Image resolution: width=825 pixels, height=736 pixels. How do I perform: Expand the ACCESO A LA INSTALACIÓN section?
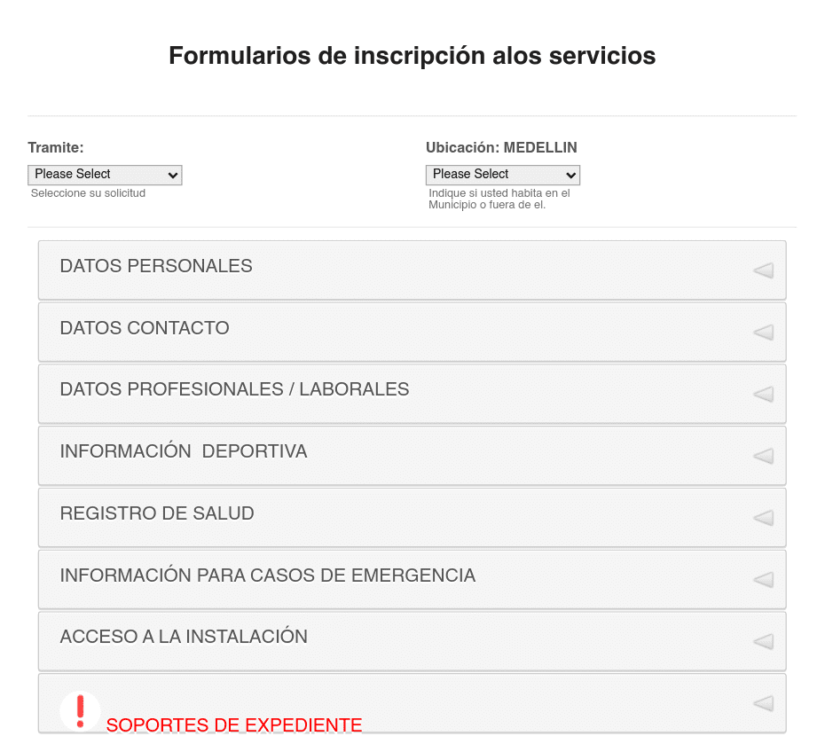(x=412, y=641)
